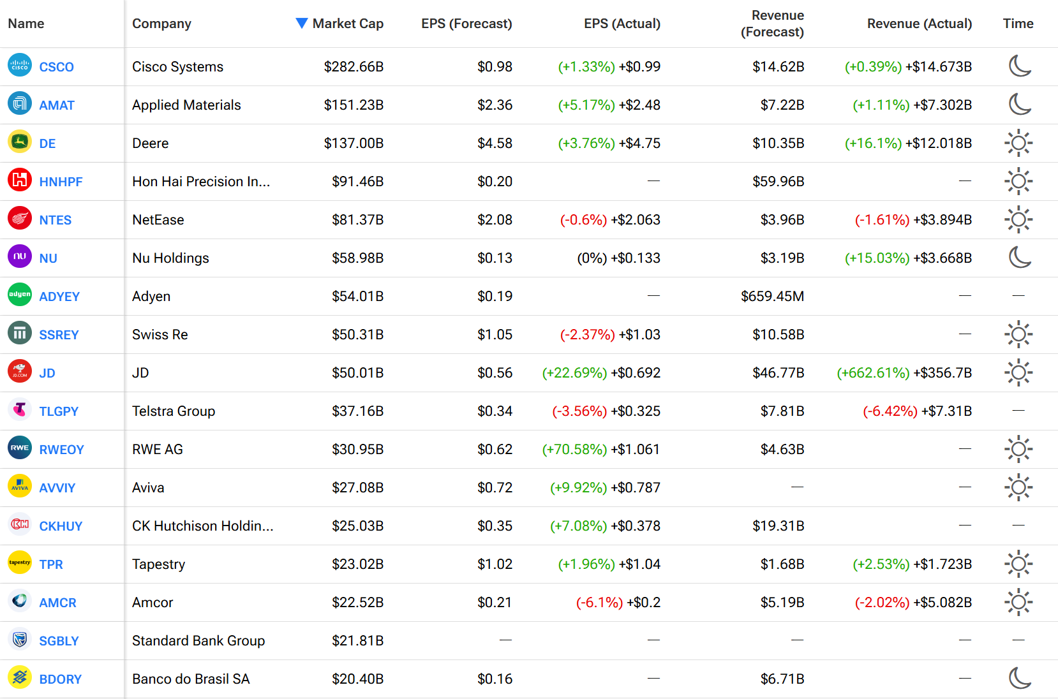Sort by the Company column header

click(161, 24)
